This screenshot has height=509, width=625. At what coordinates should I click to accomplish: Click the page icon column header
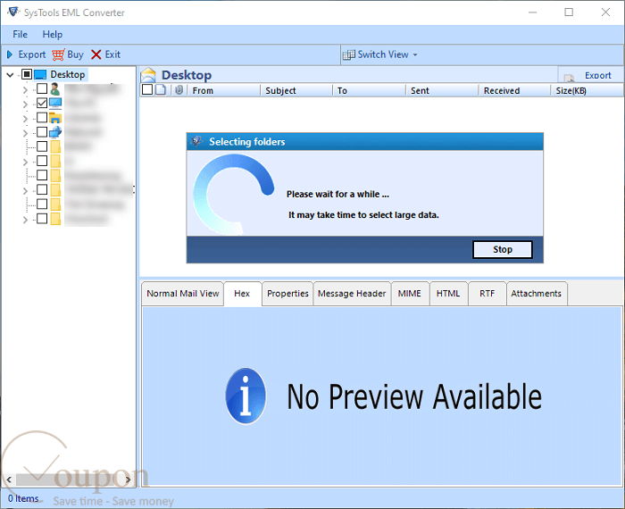coord(161,90)
